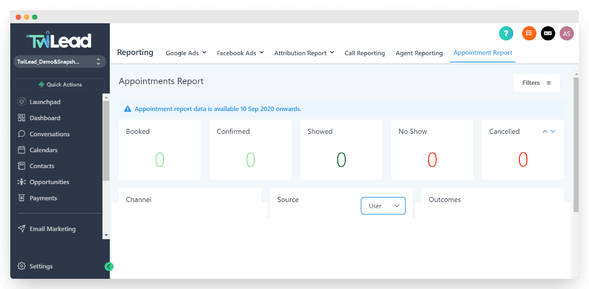Click the up chevron in Cancelled card

pyautogui.click(x=545, y=131)
